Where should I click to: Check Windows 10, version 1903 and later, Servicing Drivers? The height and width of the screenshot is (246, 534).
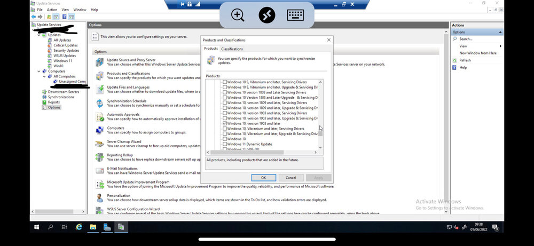(225, 113)
